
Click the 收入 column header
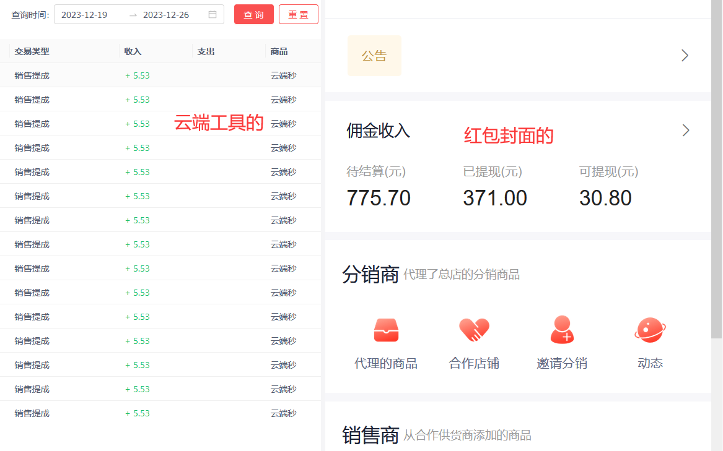point(133,51)
